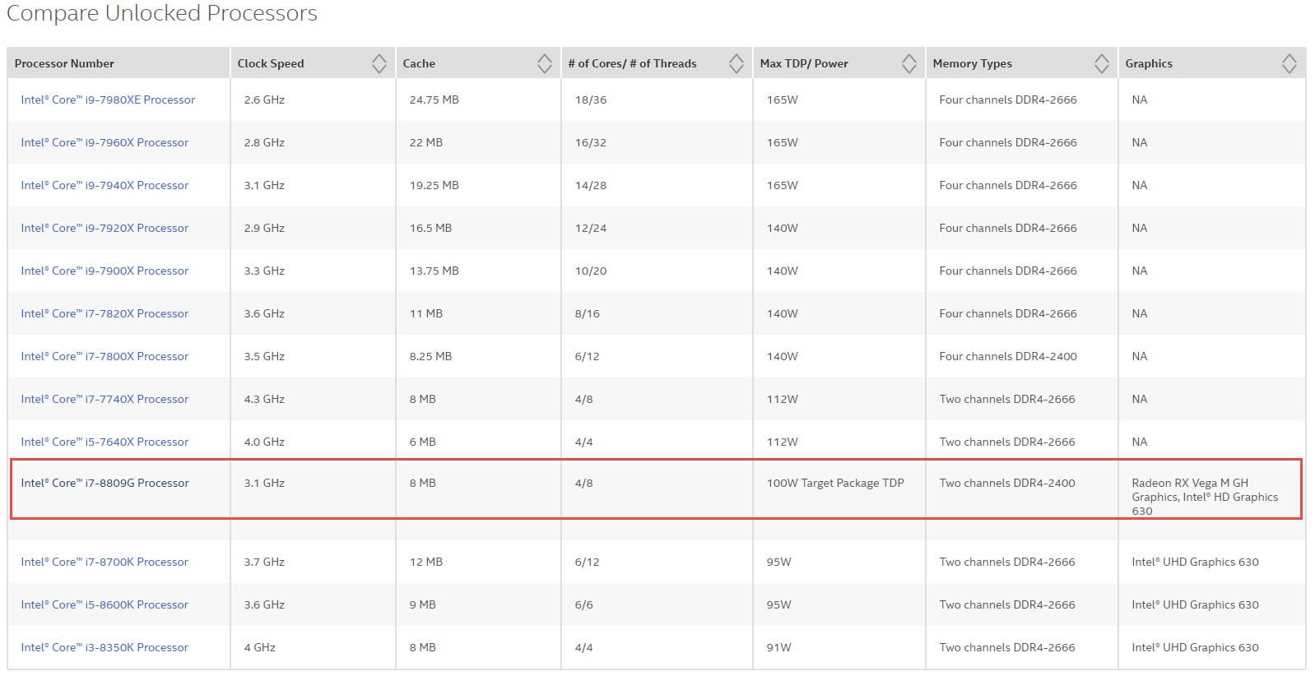Sort by Max TDP/Power icon
Screen dimensions: 1315x676
(908, 63)
